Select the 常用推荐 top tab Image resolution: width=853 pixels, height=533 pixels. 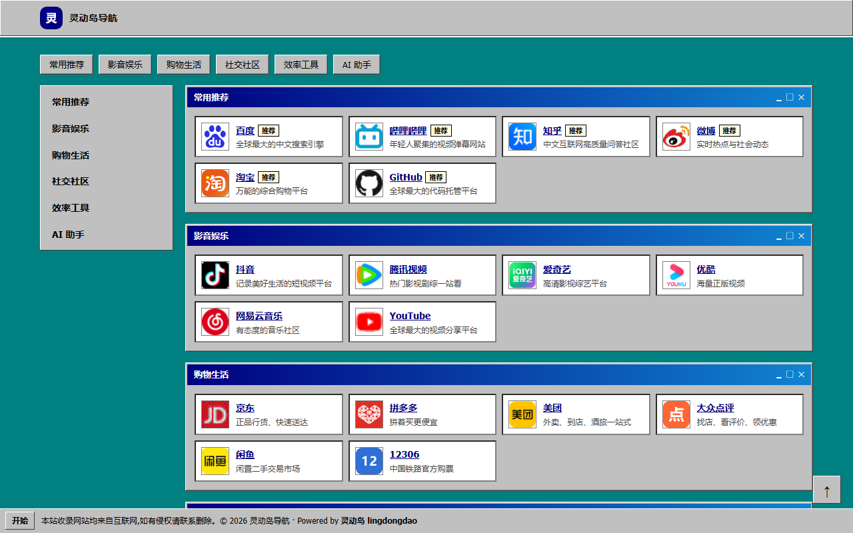coord(67,65)
